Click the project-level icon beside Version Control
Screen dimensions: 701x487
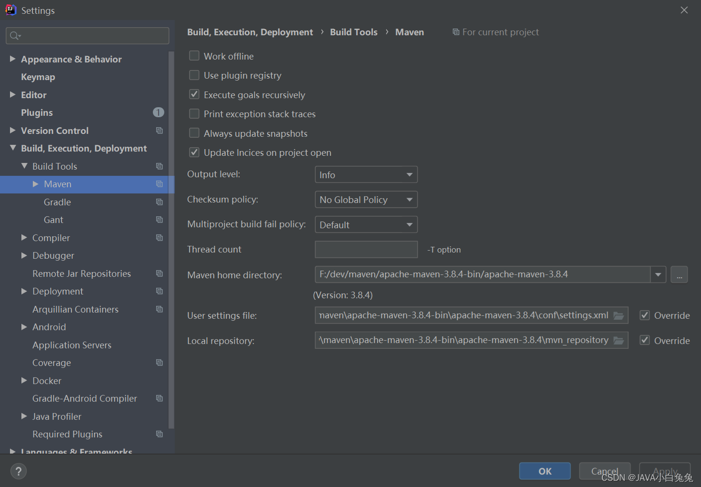pos(160,131)
